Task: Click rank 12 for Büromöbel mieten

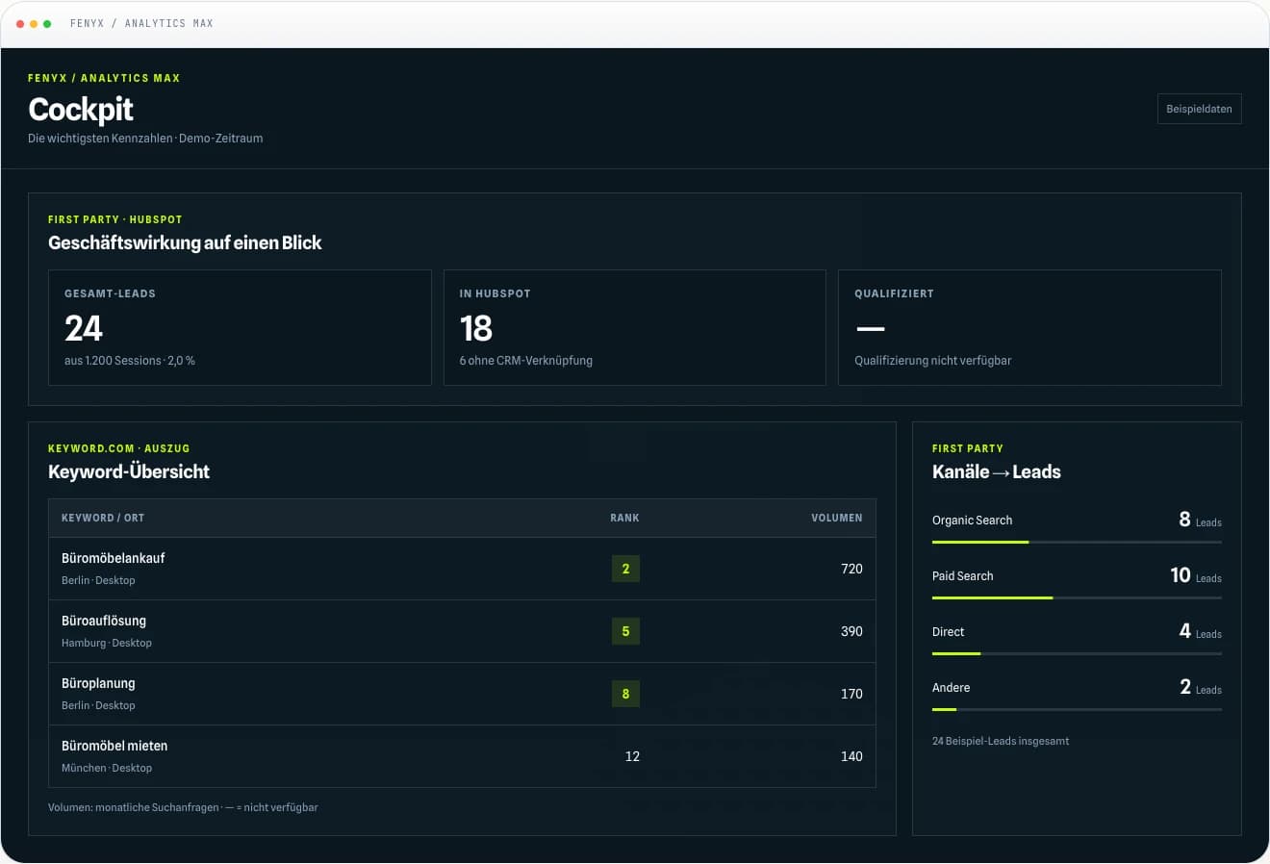Action: tap(632, 756)
